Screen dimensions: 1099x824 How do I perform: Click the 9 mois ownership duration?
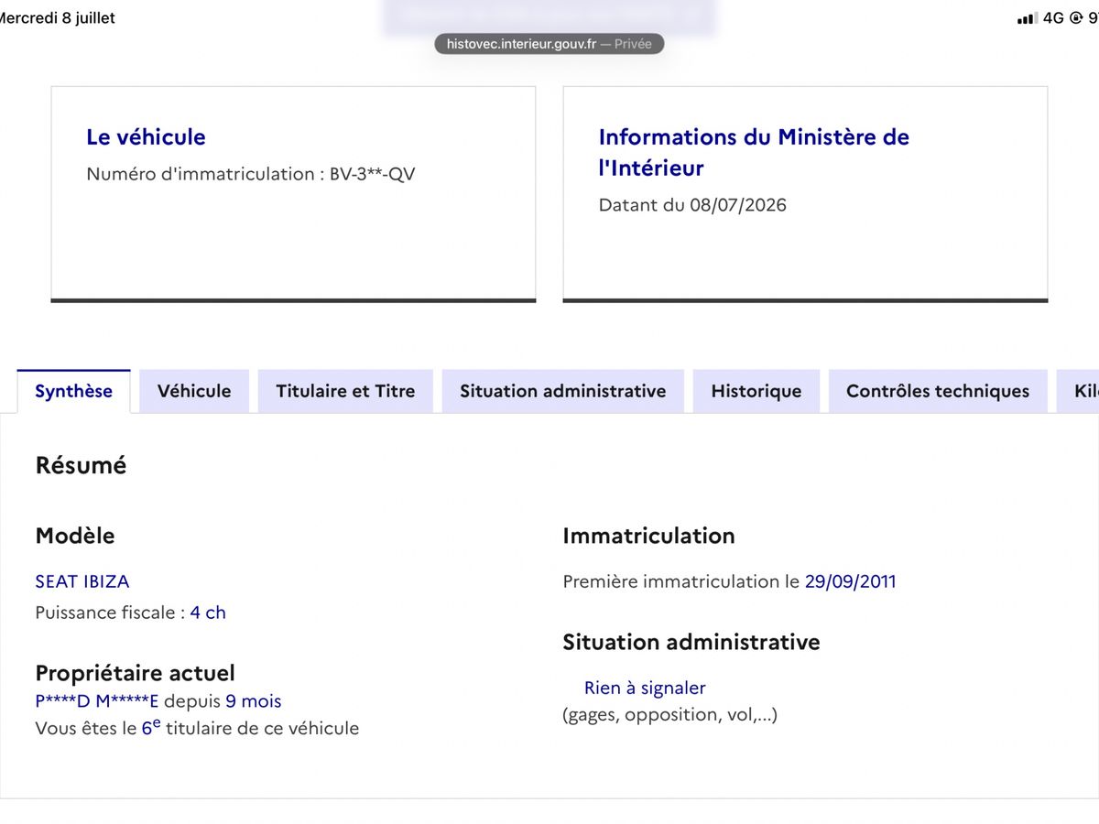(254, 701)
